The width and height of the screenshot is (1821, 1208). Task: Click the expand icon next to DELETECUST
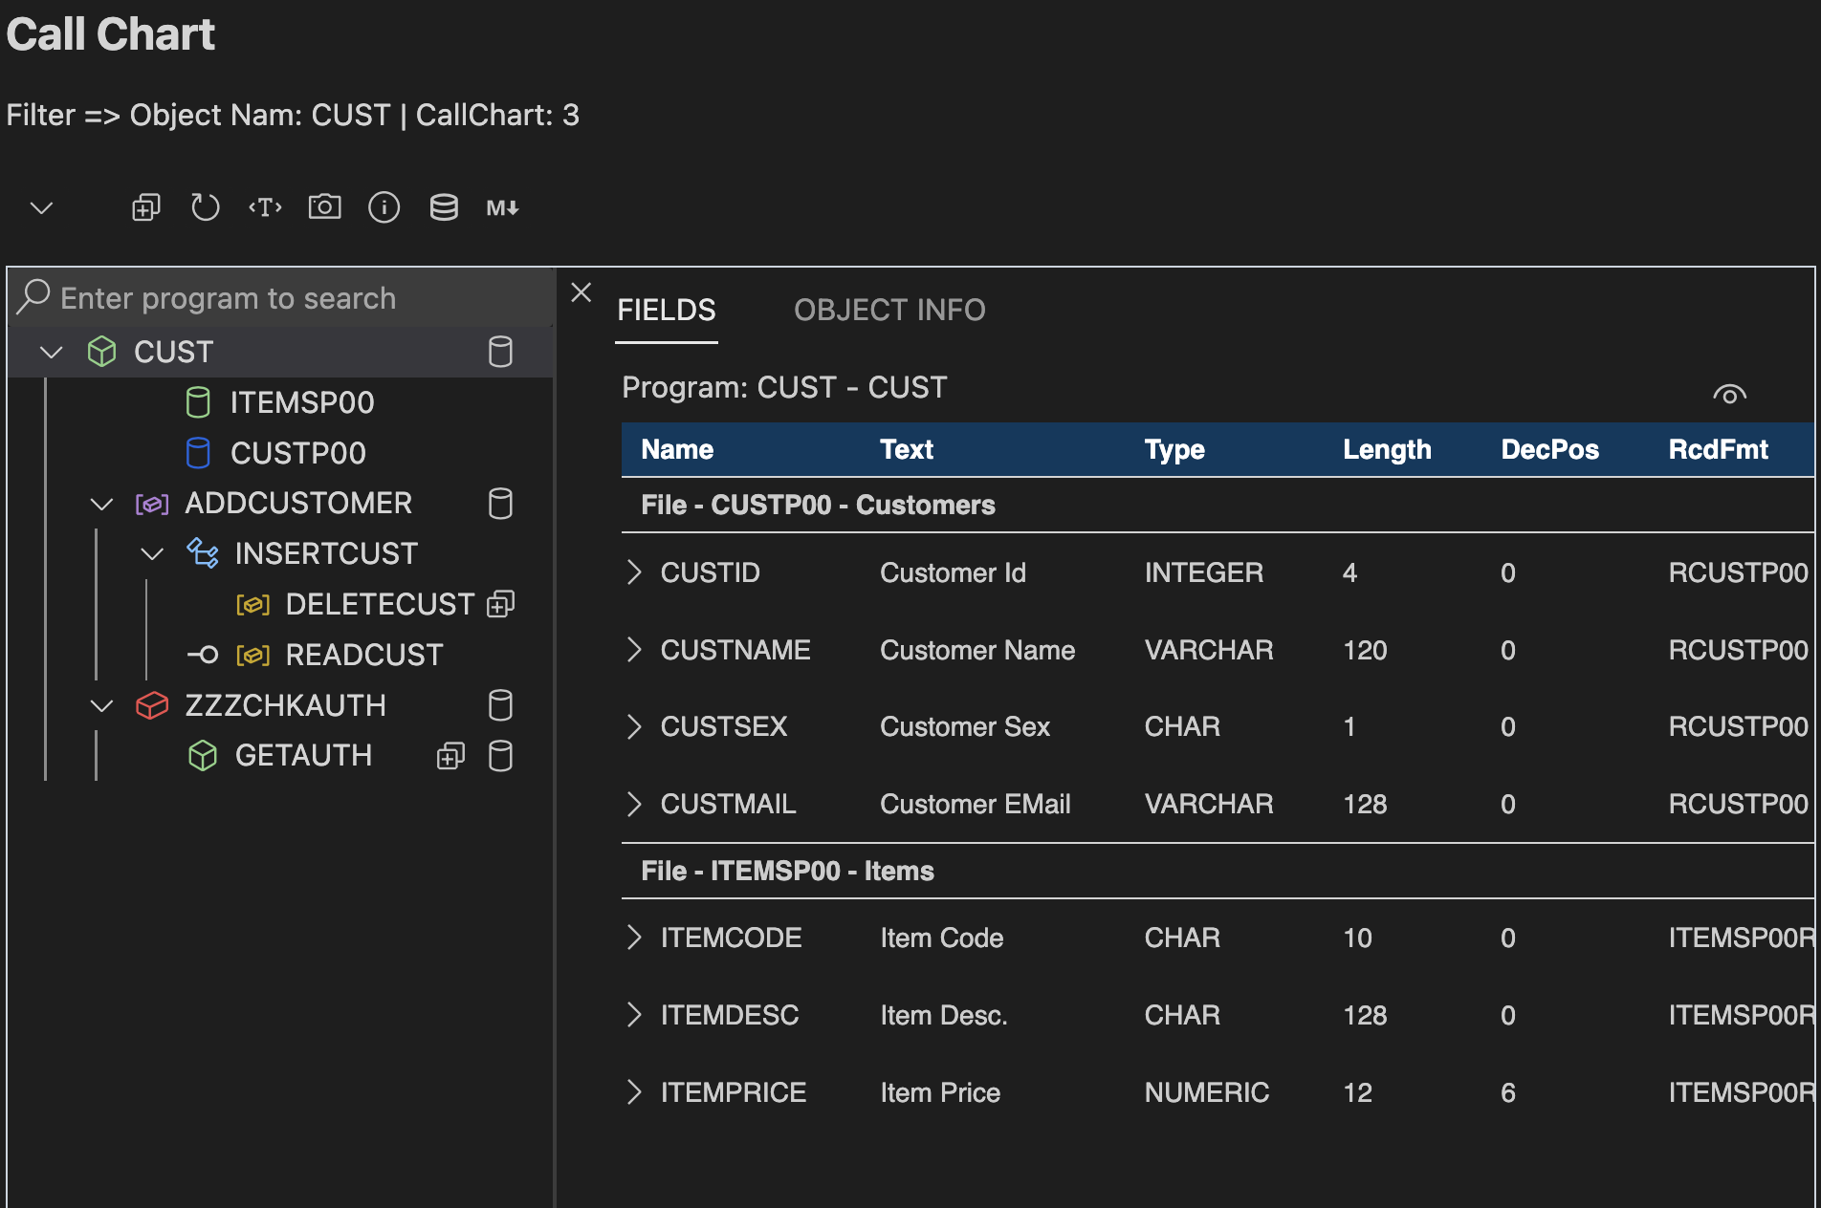pos(500,604)
